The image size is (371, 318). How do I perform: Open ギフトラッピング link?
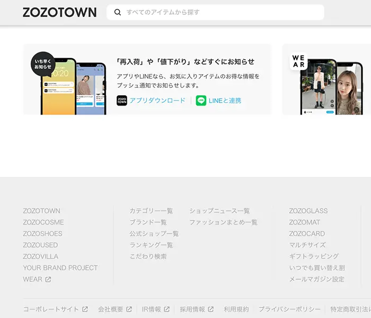click(x=314, y=256)
